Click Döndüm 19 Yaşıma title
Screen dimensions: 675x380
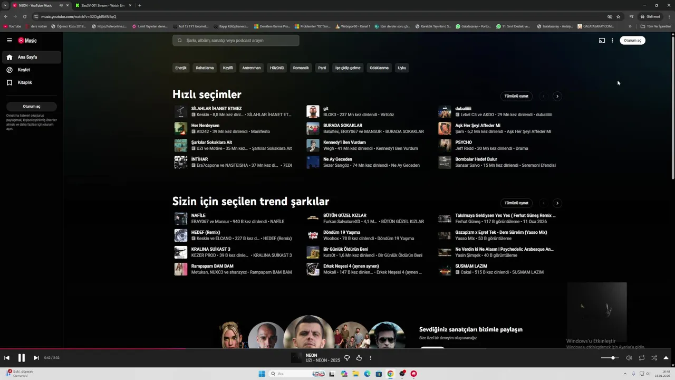click(342, 232)
